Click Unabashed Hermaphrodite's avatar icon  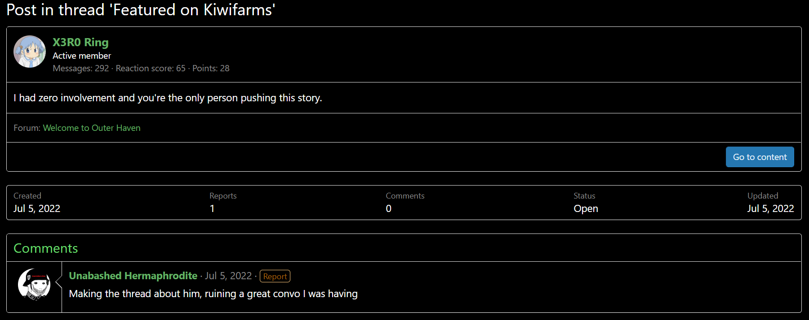[x=34, y=284]
